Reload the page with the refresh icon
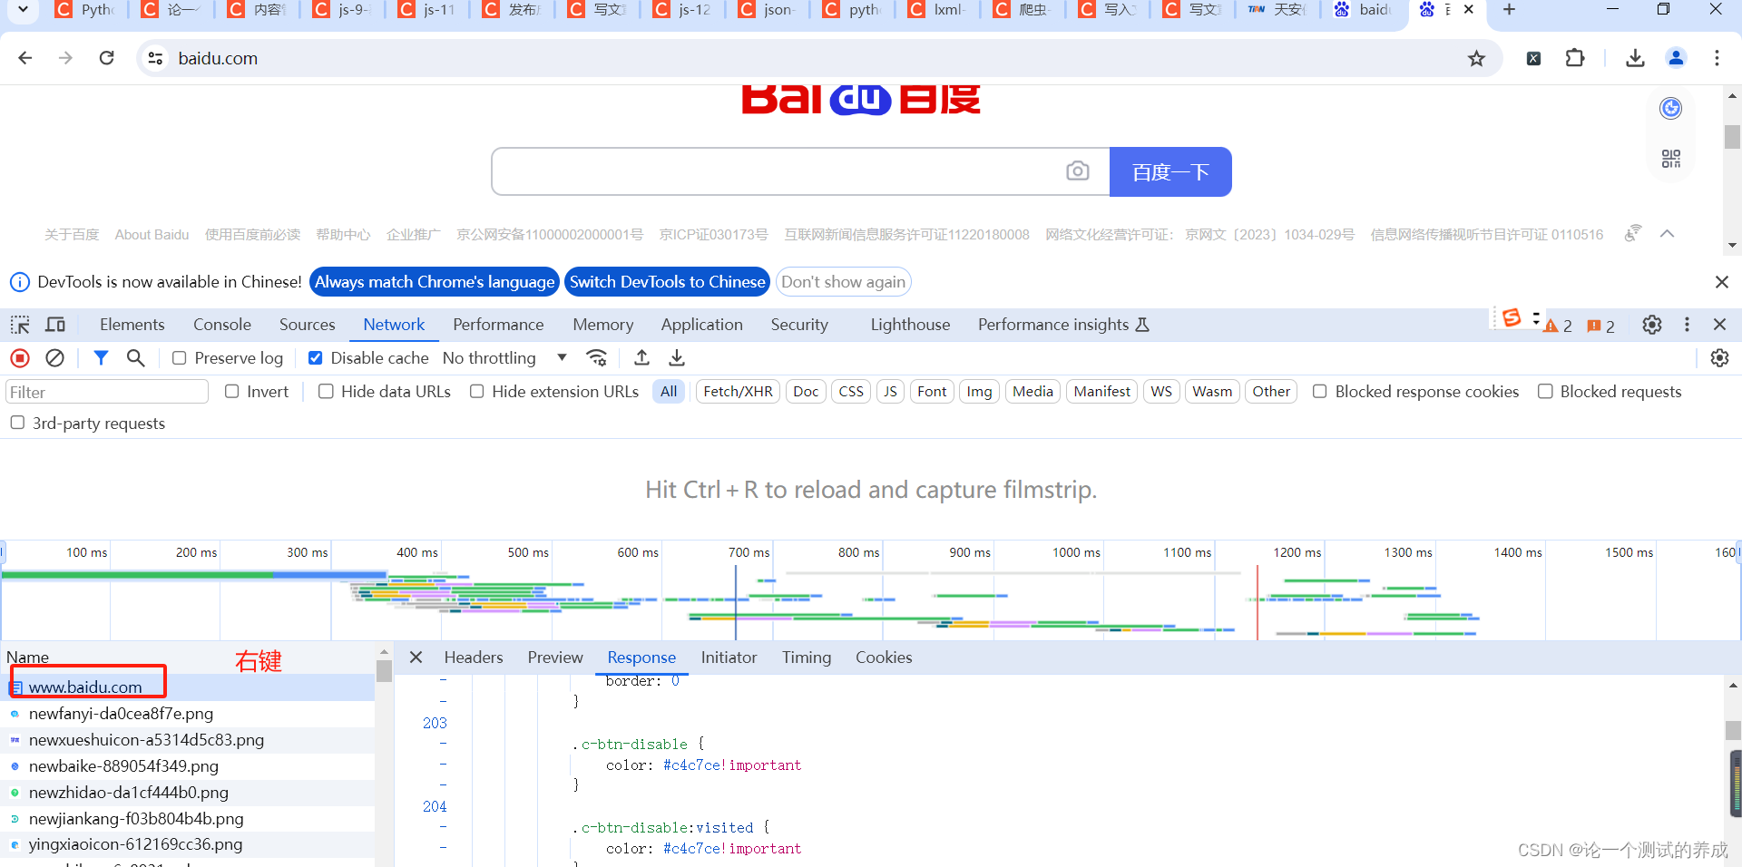 click(107, 58)
